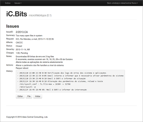This screenshot has width=143, height=122.
Task: Click history line /etc/sysctl.conf fs.file-max
Action: pos(45,84)
